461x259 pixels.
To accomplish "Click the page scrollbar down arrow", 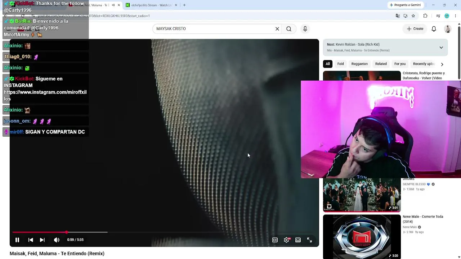I will click(459, 256).
